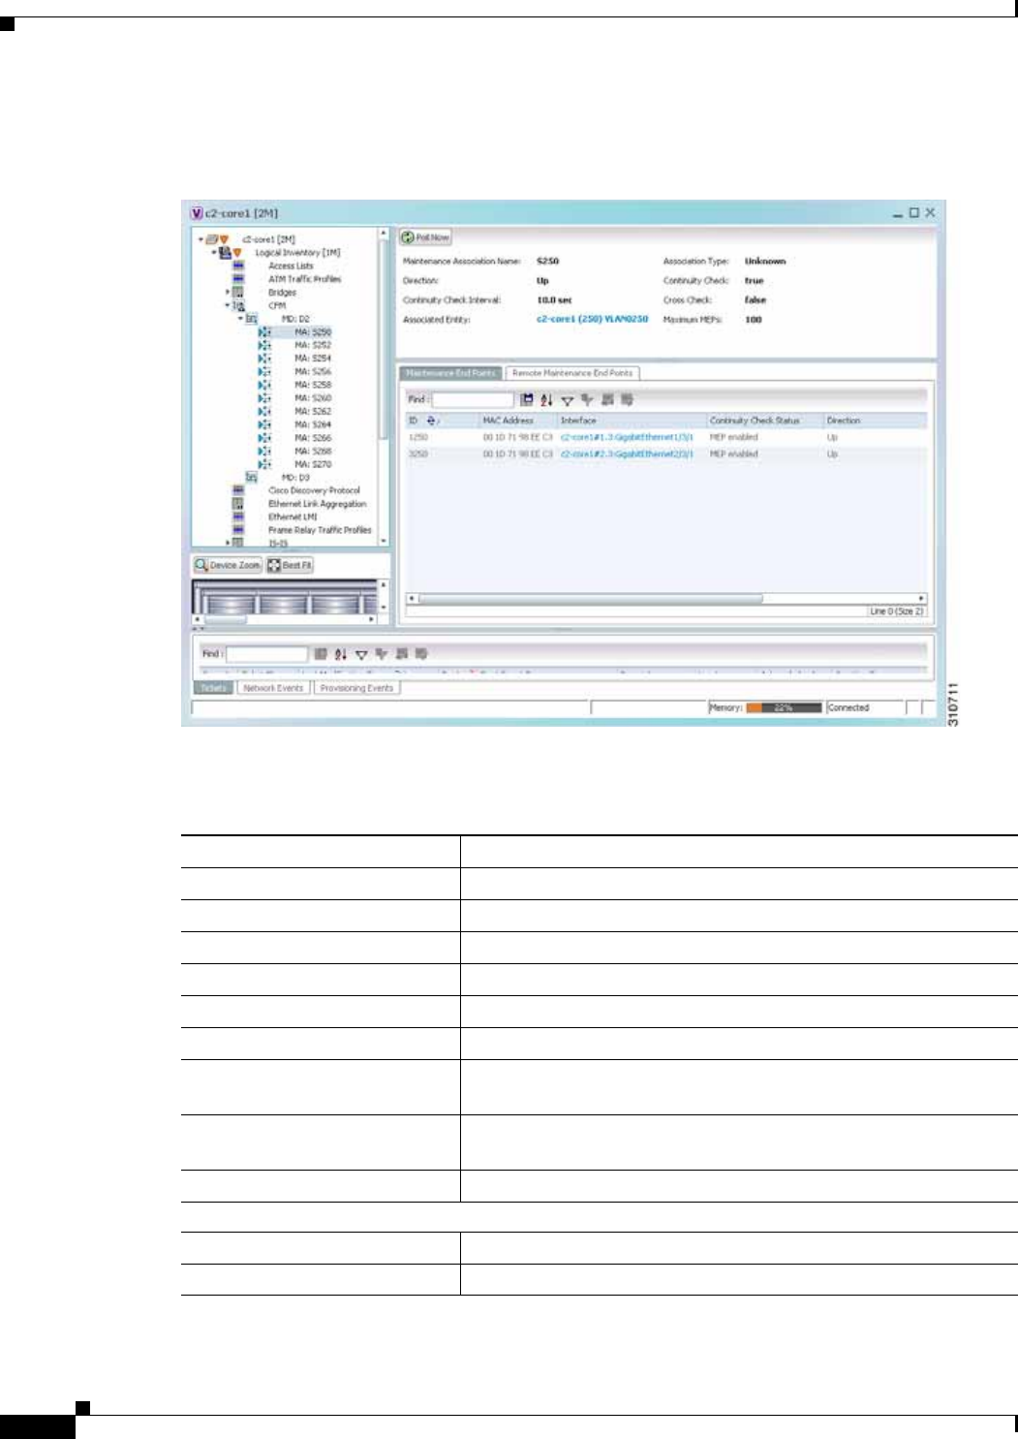Screen dimensions: 1018x1439
Task: Sort by Continuity Check Status column header
Action: [764, 421]
